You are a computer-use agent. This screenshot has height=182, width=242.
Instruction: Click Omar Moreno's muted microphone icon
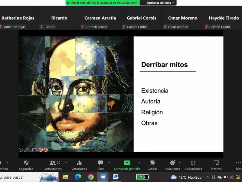(165, 27)
